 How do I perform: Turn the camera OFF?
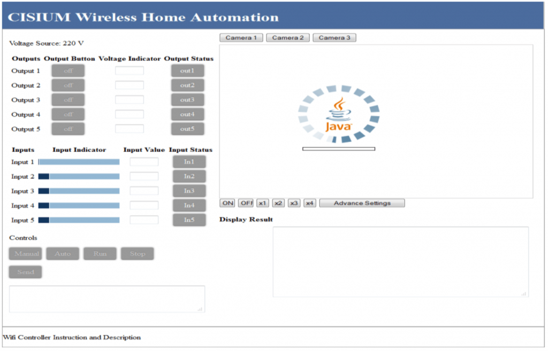(246, 203)
